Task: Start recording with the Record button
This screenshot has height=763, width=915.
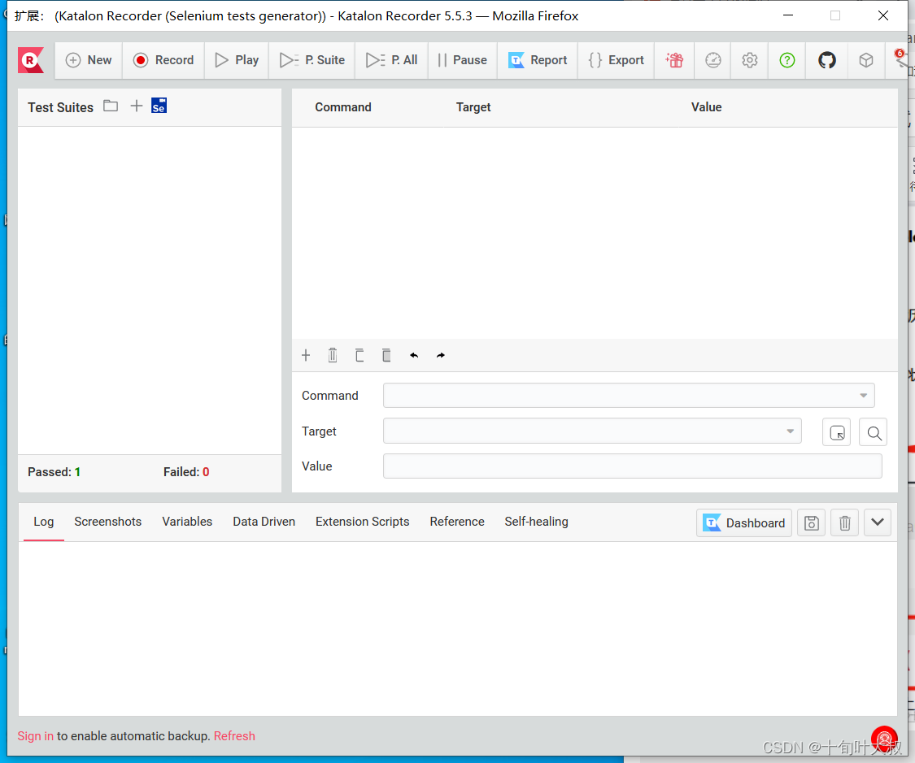Action: 163,60
